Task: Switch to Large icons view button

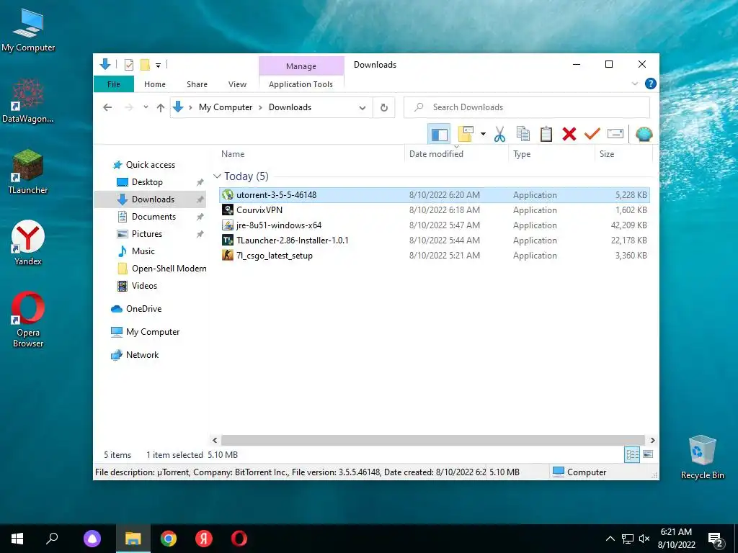Action: pos(648,454)
